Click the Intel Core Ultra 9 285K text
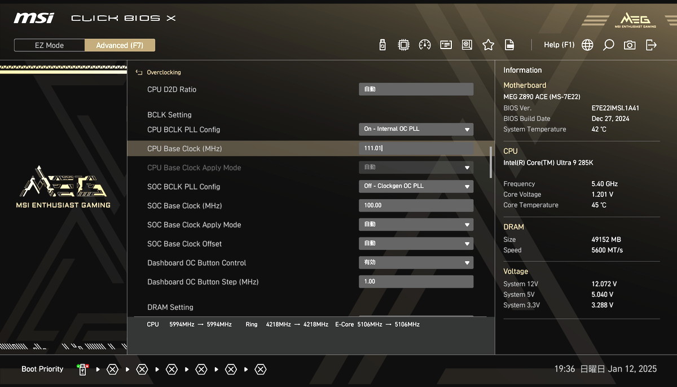This screenshot has height=387, width=677. 548,163
